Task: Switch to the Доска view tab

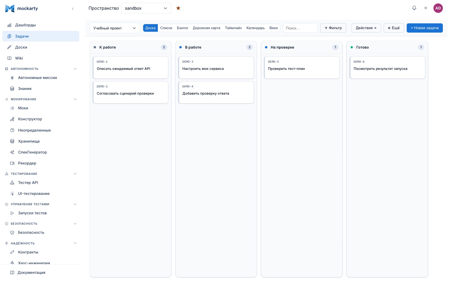Action: 150,28
